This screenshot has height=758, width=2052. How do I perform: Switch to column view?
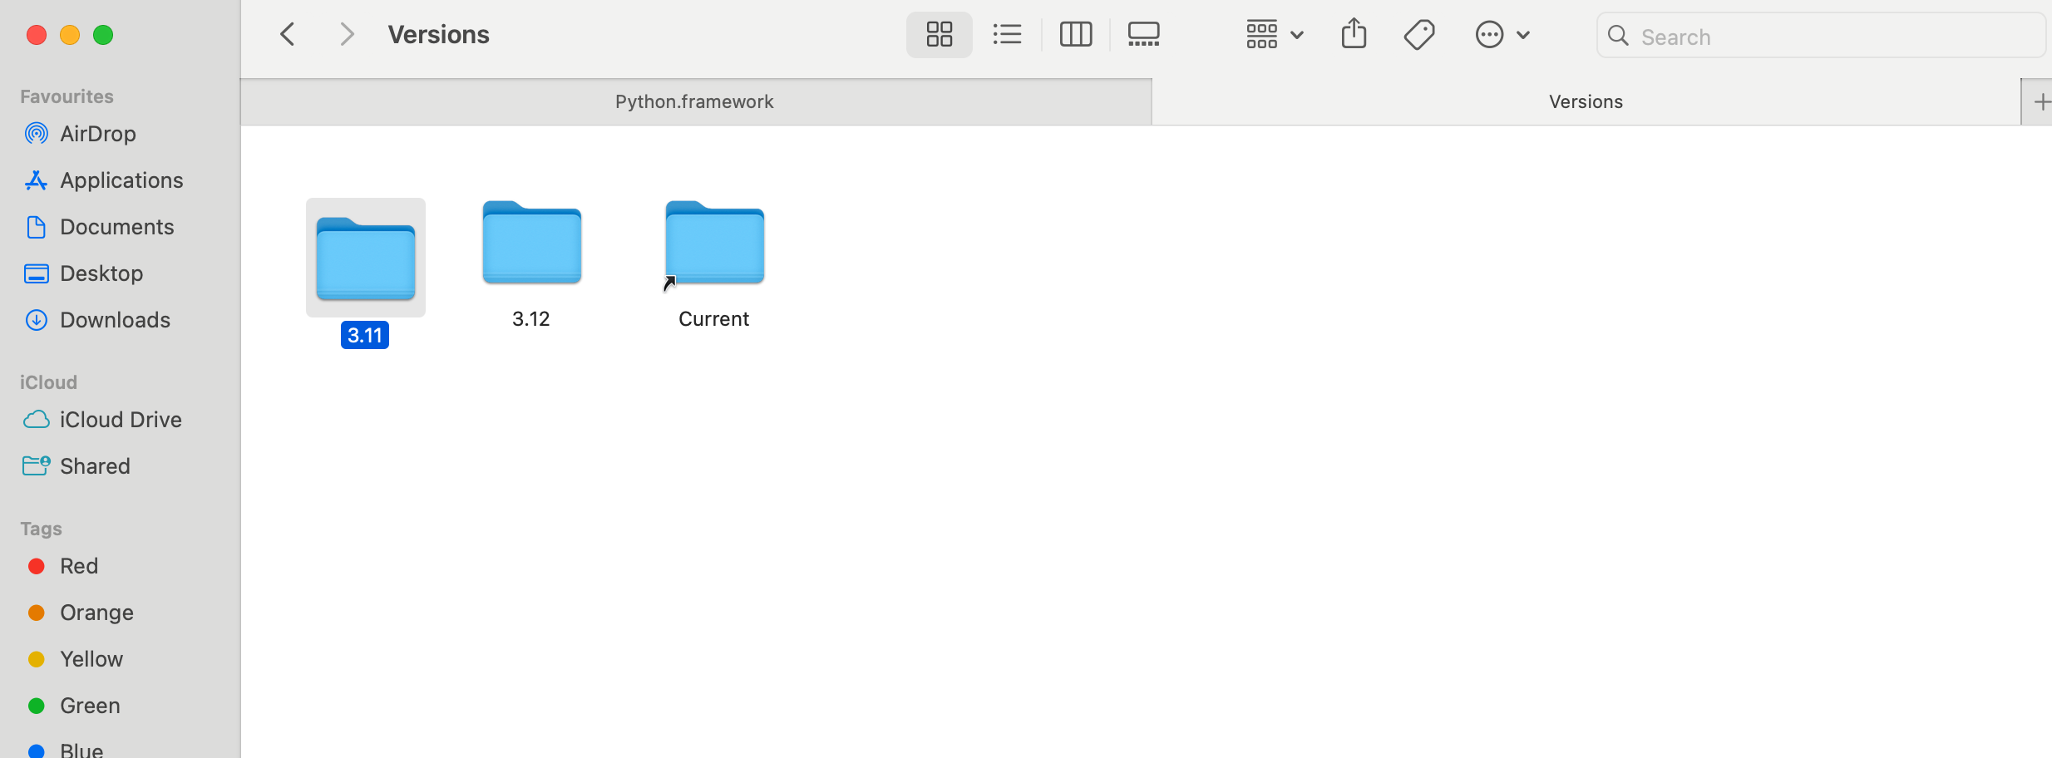pos(1075,35)
